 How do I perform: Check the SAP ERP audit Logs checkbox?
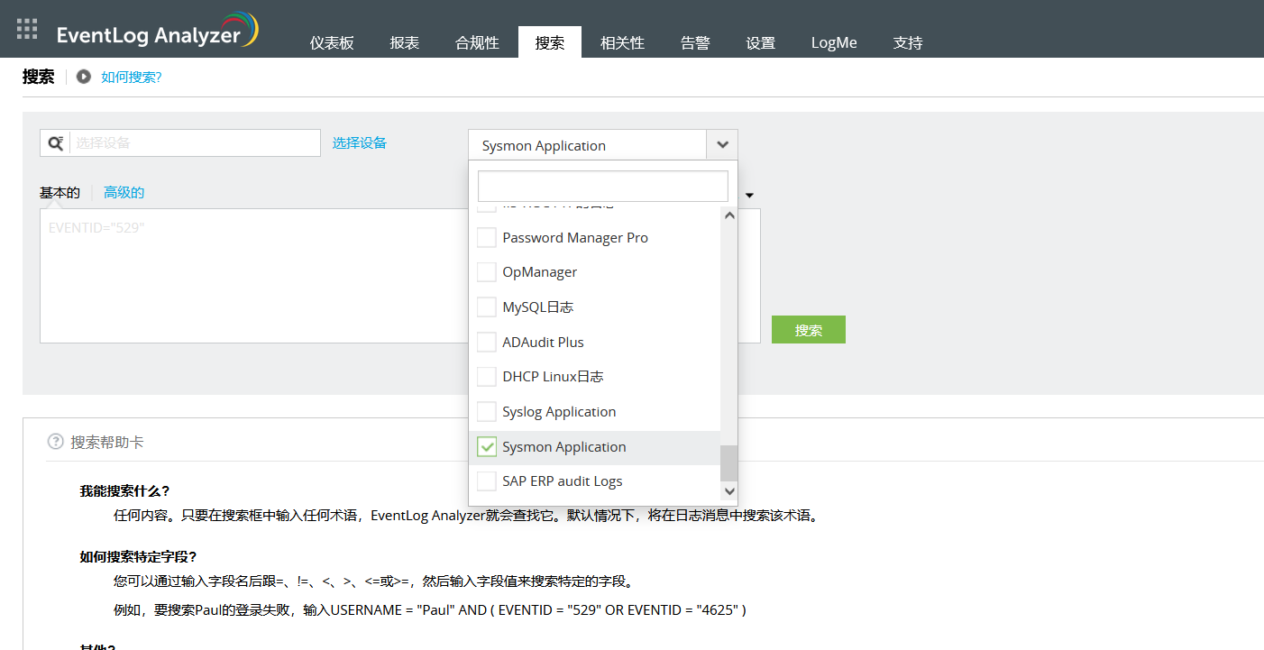[x=487, y=481]
